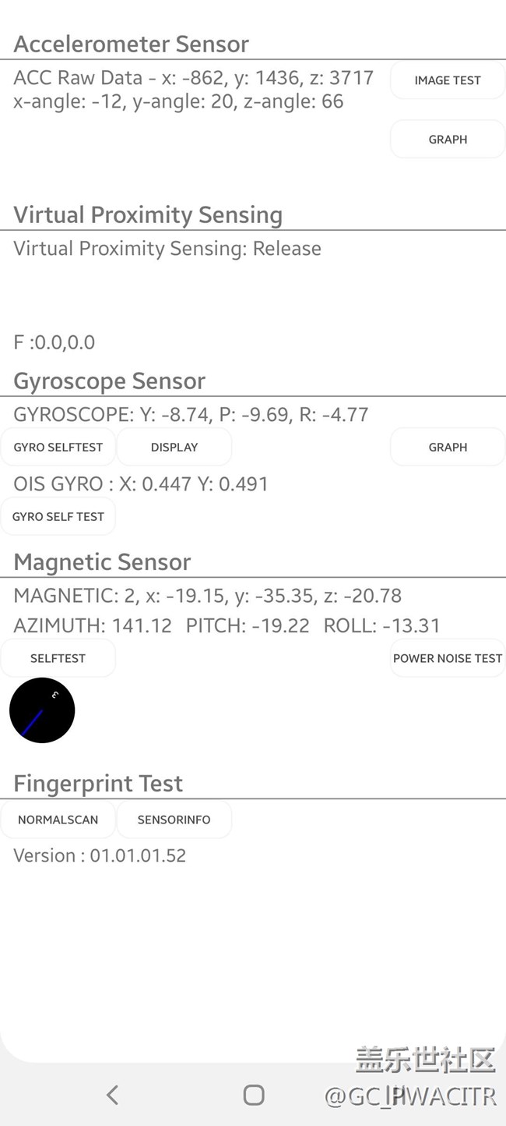Tap the Virtual Proximity Sensing: Release status
The width and height of the screenshot is (506, 1126).
click(x=167, y=249)
